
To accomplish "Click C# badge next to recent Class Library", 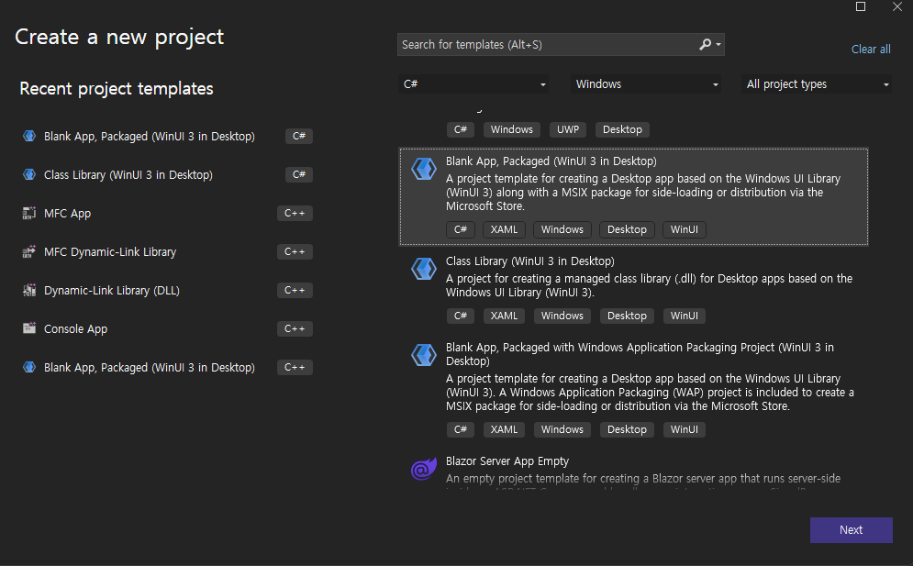I will pyautogui.click(x=299, y=174).
